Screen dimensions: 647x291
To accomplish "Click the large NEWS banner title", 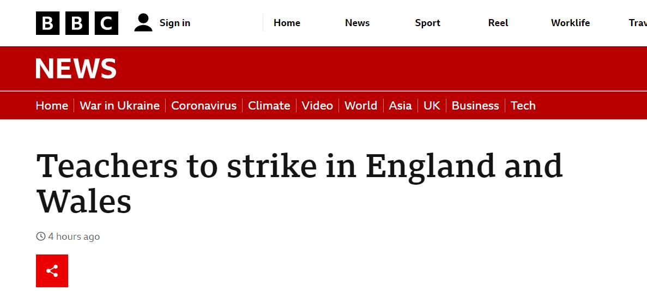I will [76, 69].
